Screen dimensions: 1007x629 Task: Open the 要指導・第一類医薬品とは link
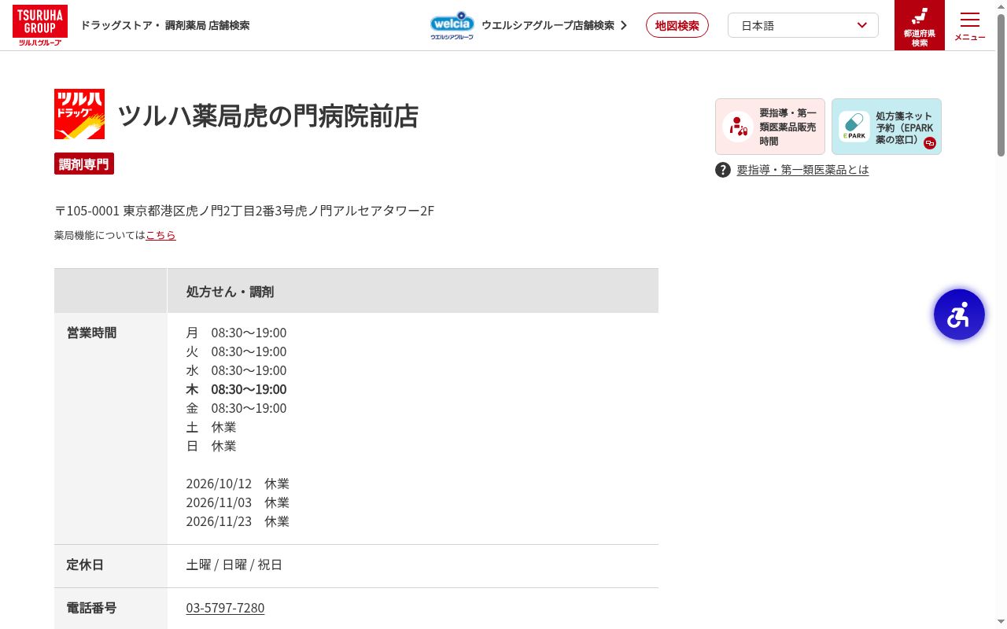point(802,170)
